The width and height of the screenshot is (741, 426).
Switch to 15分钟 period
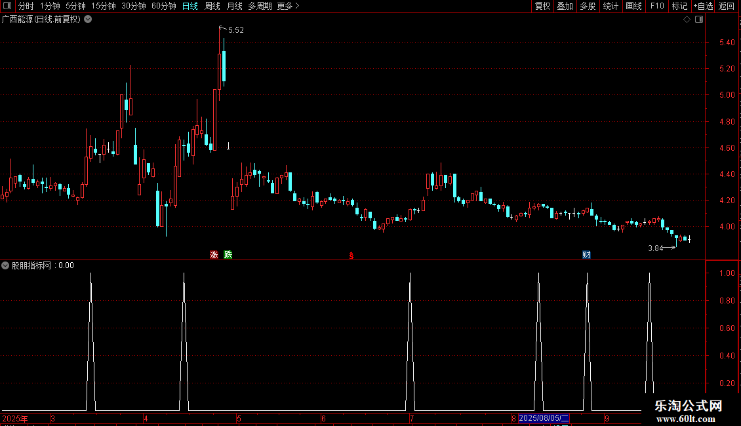[x=104, y=6]
